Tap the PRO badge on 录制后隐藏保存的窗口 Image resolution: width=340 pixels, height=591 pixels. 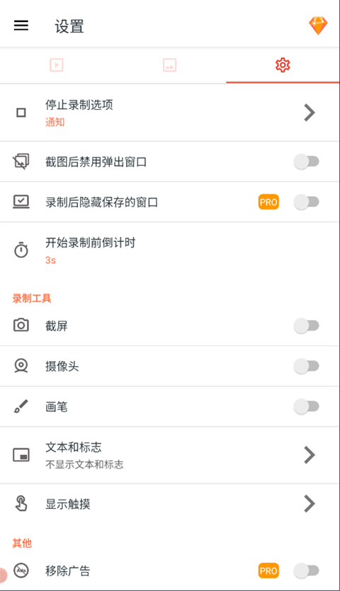pyautogui.click(x=268, y=202)
